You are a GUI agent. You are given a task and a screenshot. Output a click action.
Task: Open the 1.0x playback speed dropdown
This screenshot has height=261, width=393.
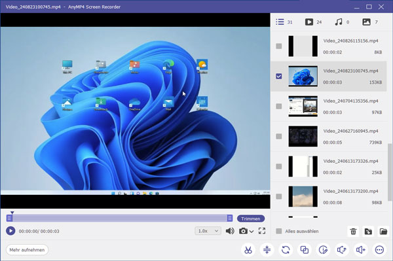click(208, 231)
